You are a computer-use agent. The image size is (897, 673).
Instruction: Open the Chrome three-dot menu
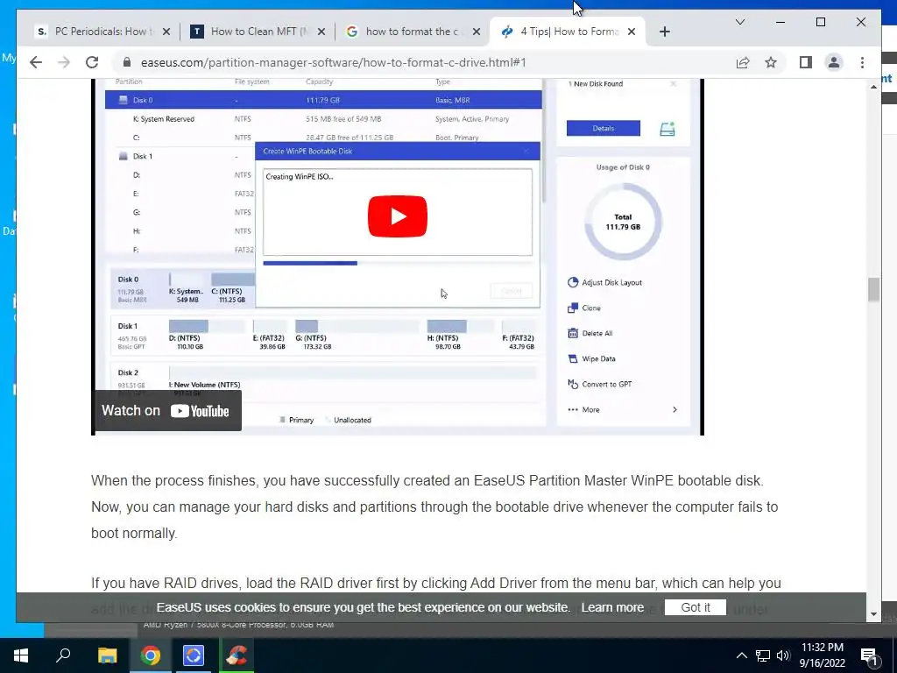pyautogui.click(x=862, y=62)
